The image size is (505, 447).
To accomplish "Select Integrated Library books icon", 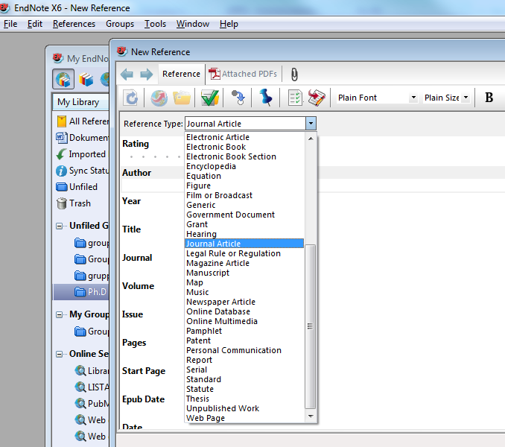I will (x=86, y=79).
